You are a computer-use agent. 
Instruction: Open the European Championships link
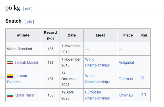point(97,95)
